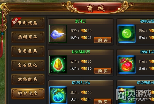Click the 商城 title banner
The width and height of the screenshot is (154, 104).
point(96,8)
